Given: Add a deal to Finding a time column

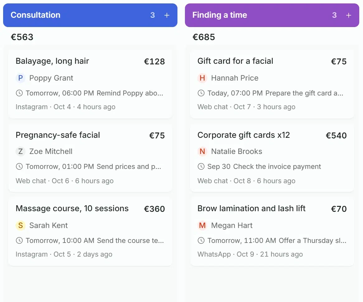Looking at the screenshot, I should [x=348, y=15].
